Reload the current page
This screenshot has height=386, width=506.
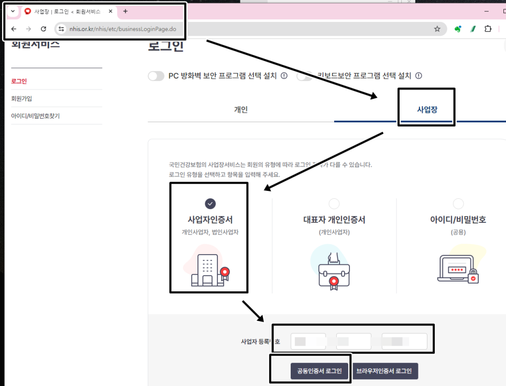(43, 29)
